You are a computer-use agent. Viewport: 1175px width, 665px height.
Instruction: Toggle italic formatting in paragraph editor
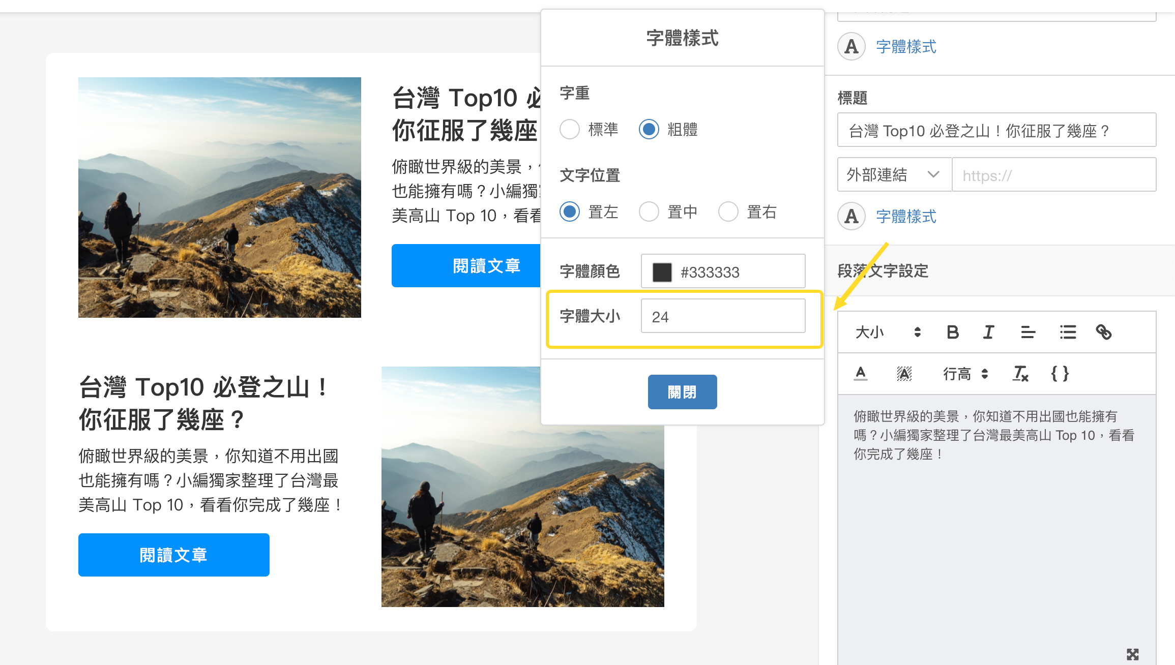pos(988,332)
